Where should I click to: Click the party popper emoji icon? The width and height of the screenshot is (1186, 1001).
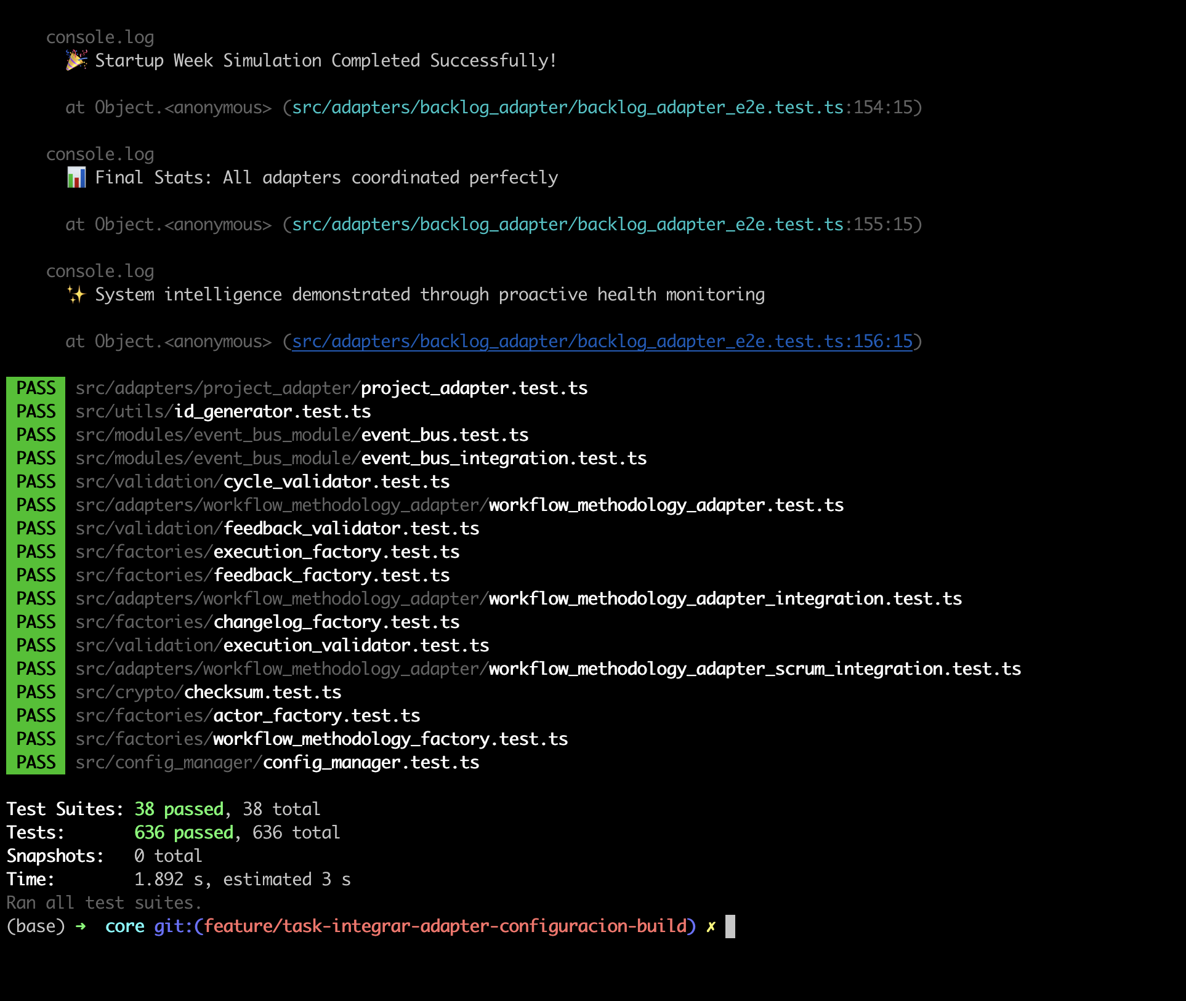pyautogui.click(x=76, y=60)
